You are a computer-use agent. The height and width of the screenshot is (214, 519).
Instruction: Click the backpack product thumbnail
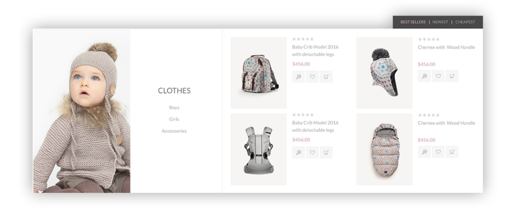point(258,72)
